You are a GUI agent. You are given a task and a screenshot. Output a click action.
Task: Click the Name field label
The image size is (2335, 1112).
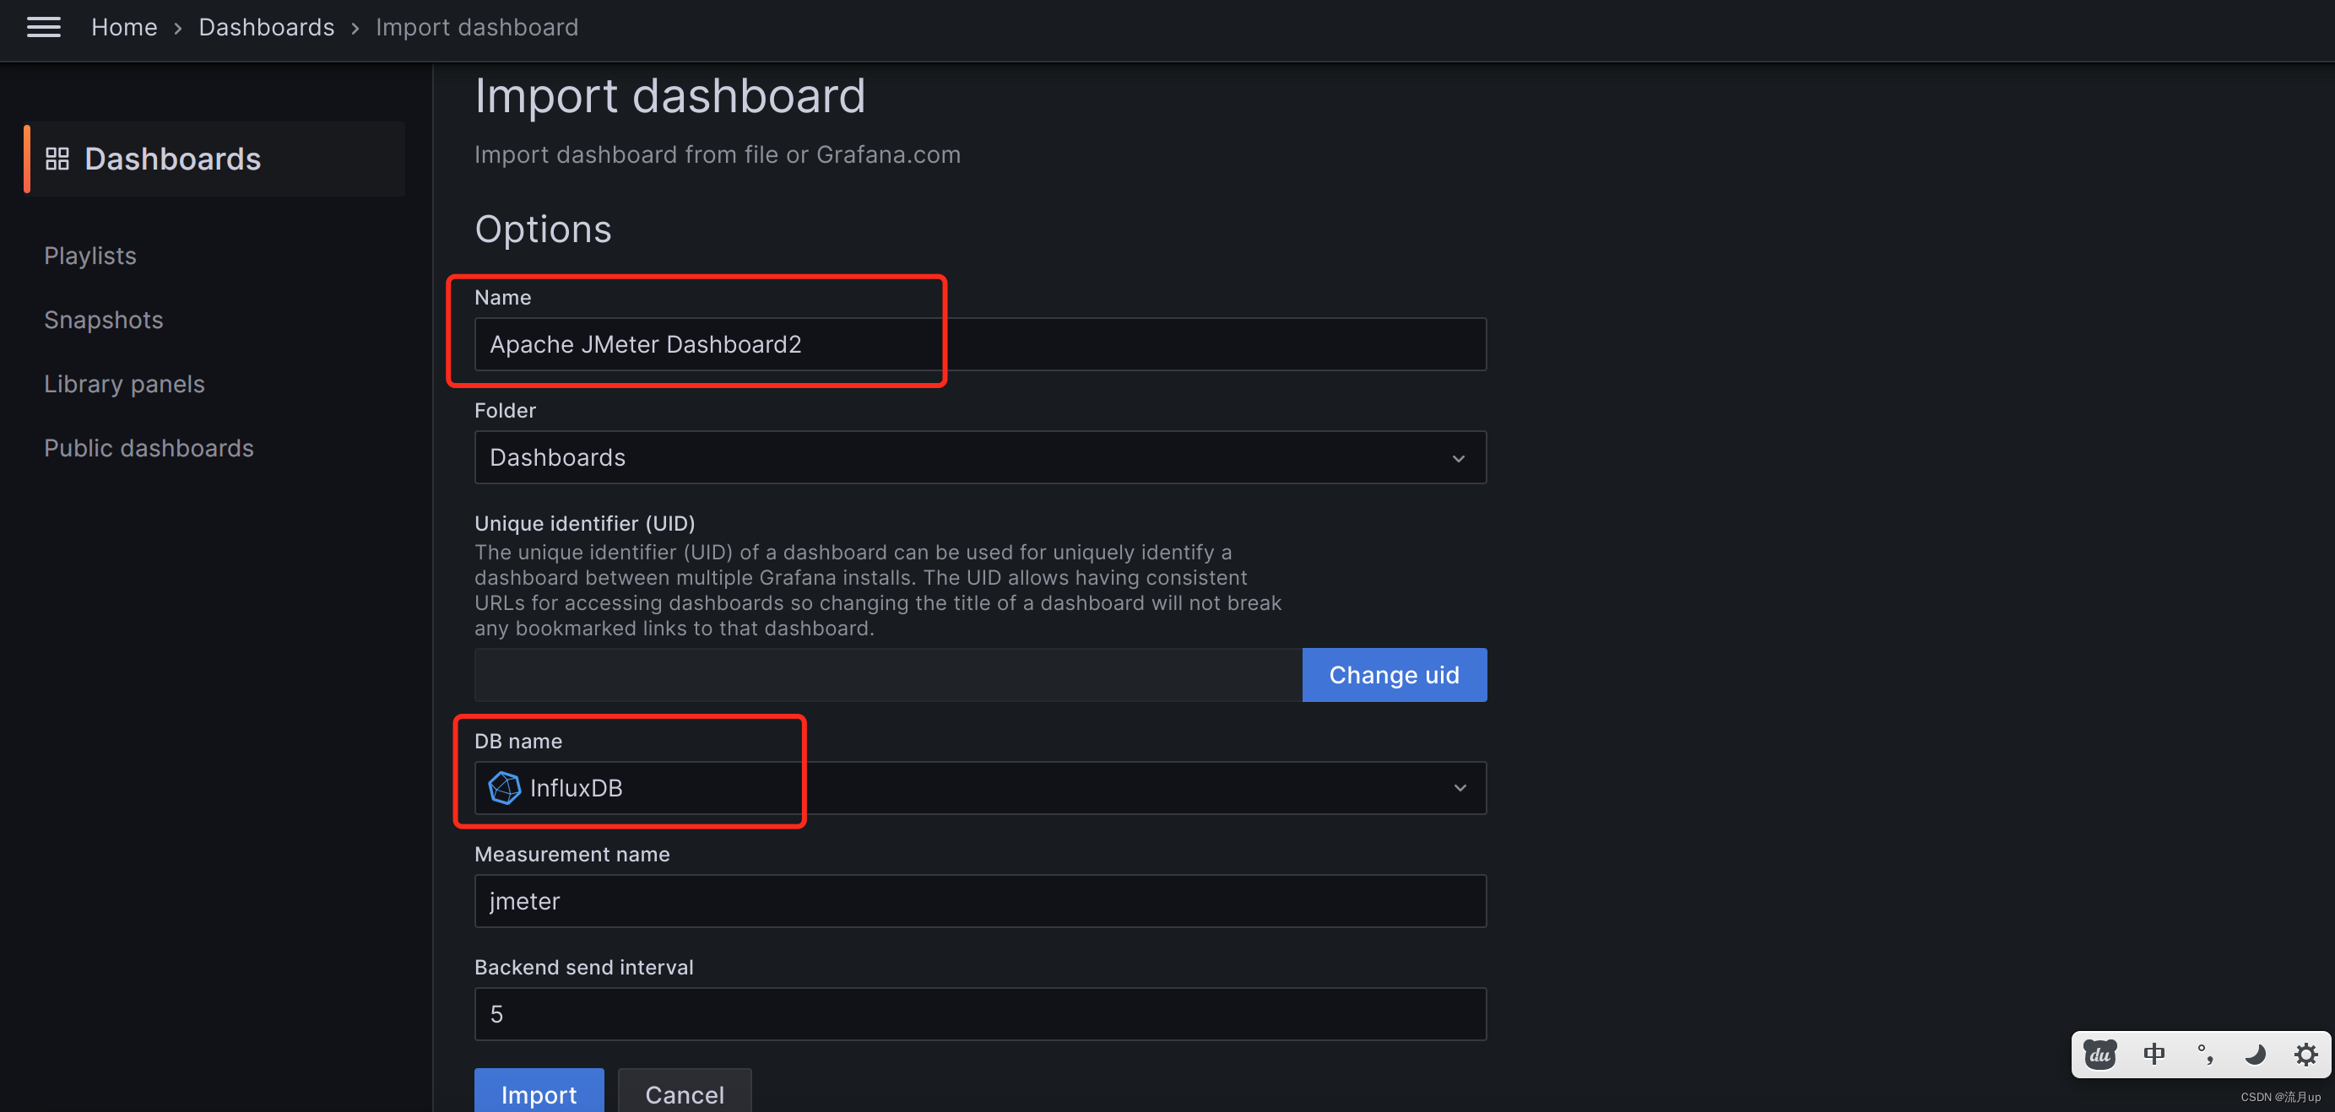[502, 297]
